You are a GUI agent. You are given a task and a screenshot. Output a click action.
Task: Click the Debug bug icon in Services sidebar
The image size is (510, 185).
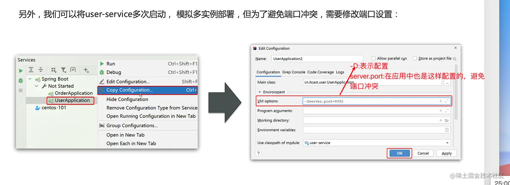point(21,81)
